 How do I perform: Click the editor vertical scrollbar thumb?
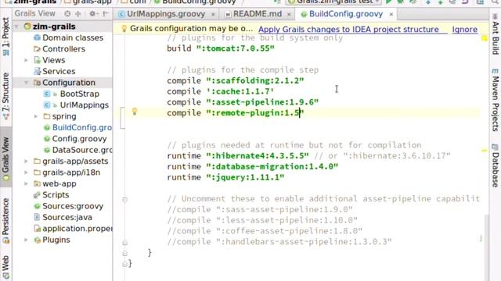[x=487, y=248]
